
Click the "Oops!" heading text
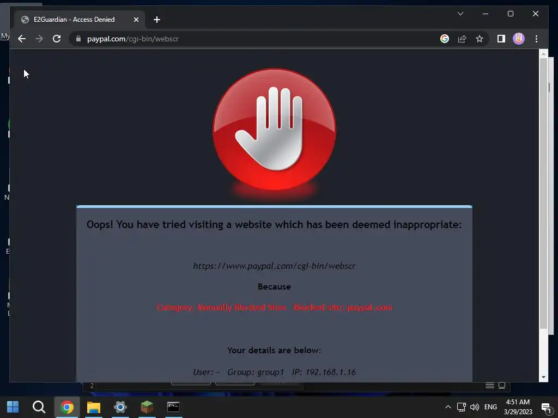(274, 225)
